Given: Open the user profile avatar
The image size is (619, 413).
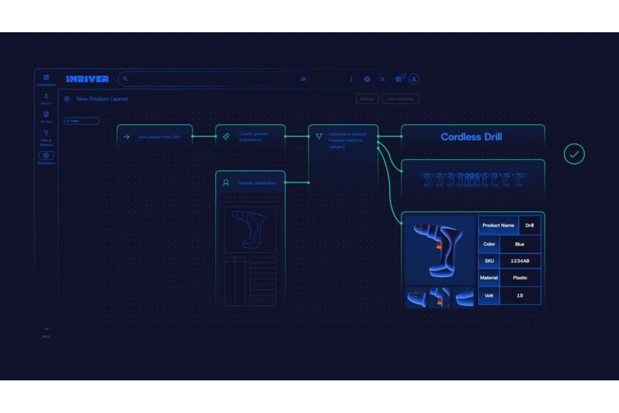Looking at the screenshot, I should [414, 79].
